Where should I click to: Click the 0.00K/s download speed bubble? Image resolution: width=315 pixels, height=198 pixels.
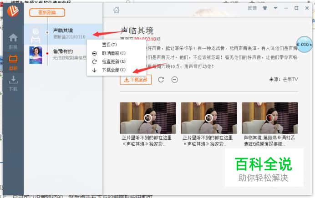[305, 45]
